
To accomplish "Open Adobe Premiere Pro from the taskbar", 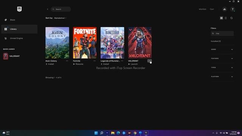I will [x=107, y=133].
